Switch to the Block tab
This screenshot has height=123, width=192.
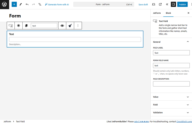[x=168, y=13]
